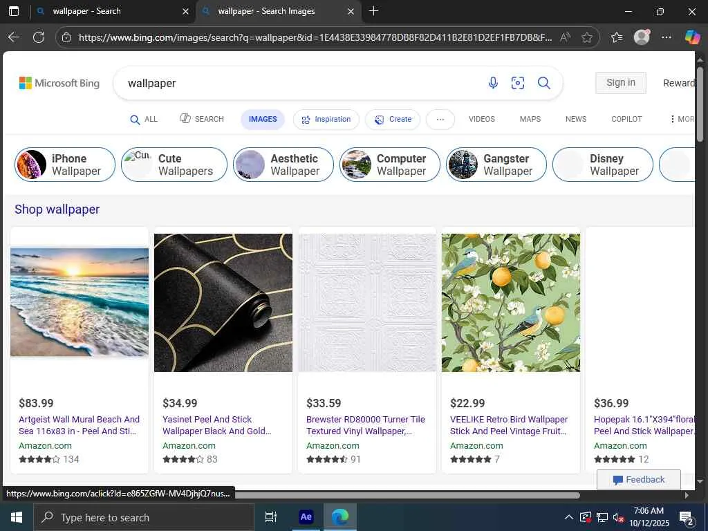Choose iPhone Wallpaper suggestion chip
The width and height of the screenshot is (708, 531).
(65, 165)
